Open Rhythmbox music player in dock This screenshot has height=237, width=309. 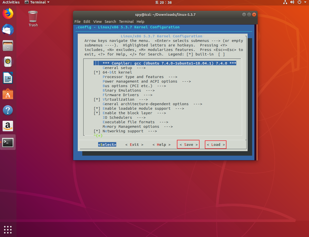point(8,62)
